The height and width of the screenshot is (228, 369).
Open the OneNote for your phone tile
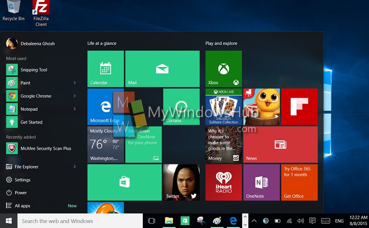click(x=144, y=145)
